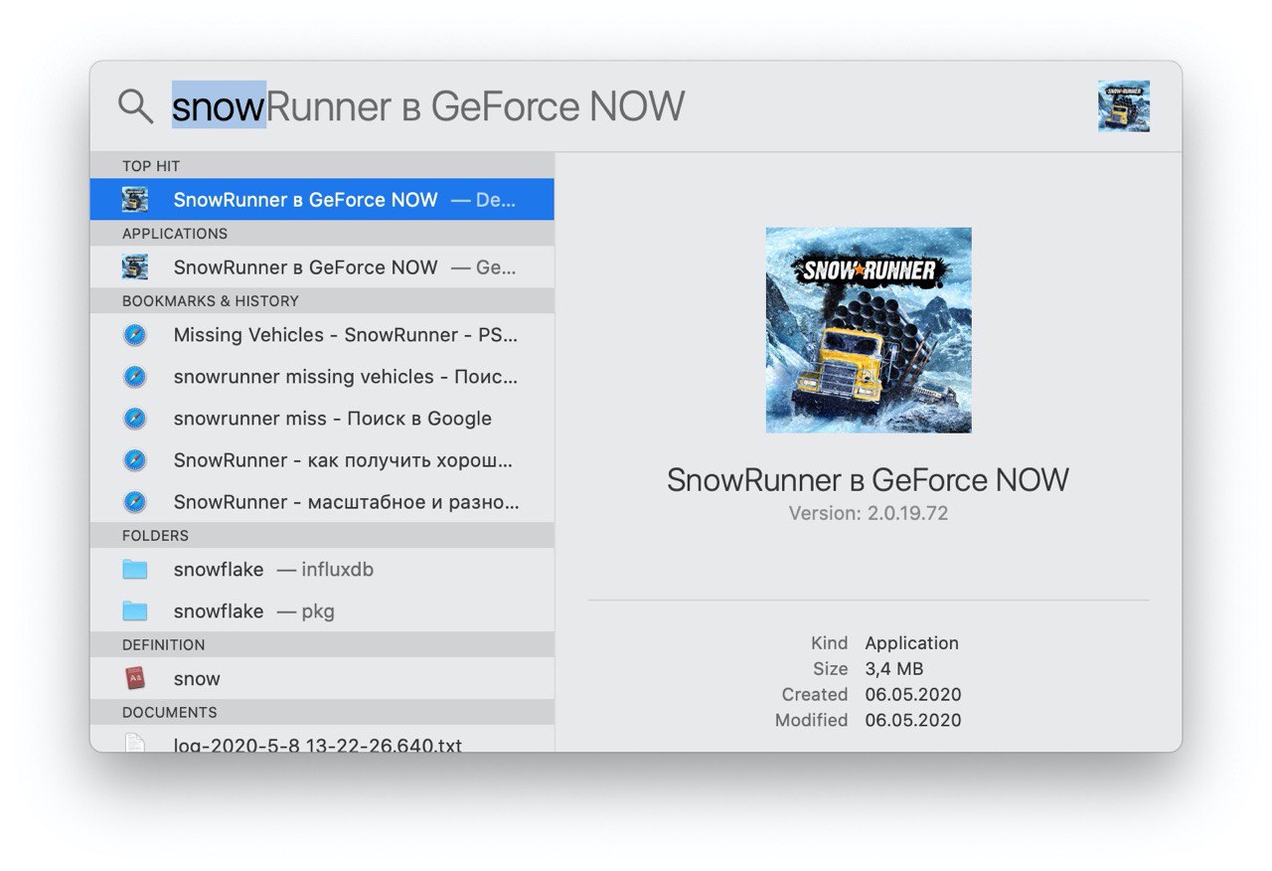The width and height of the screenshot is (1272, 871).
Task: Click Safari icon beside 'как получить' result
Action: tap(135, 460)
